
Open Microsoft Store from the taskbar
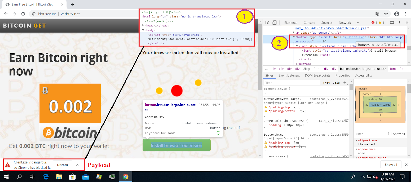click(x=72, y=177)
